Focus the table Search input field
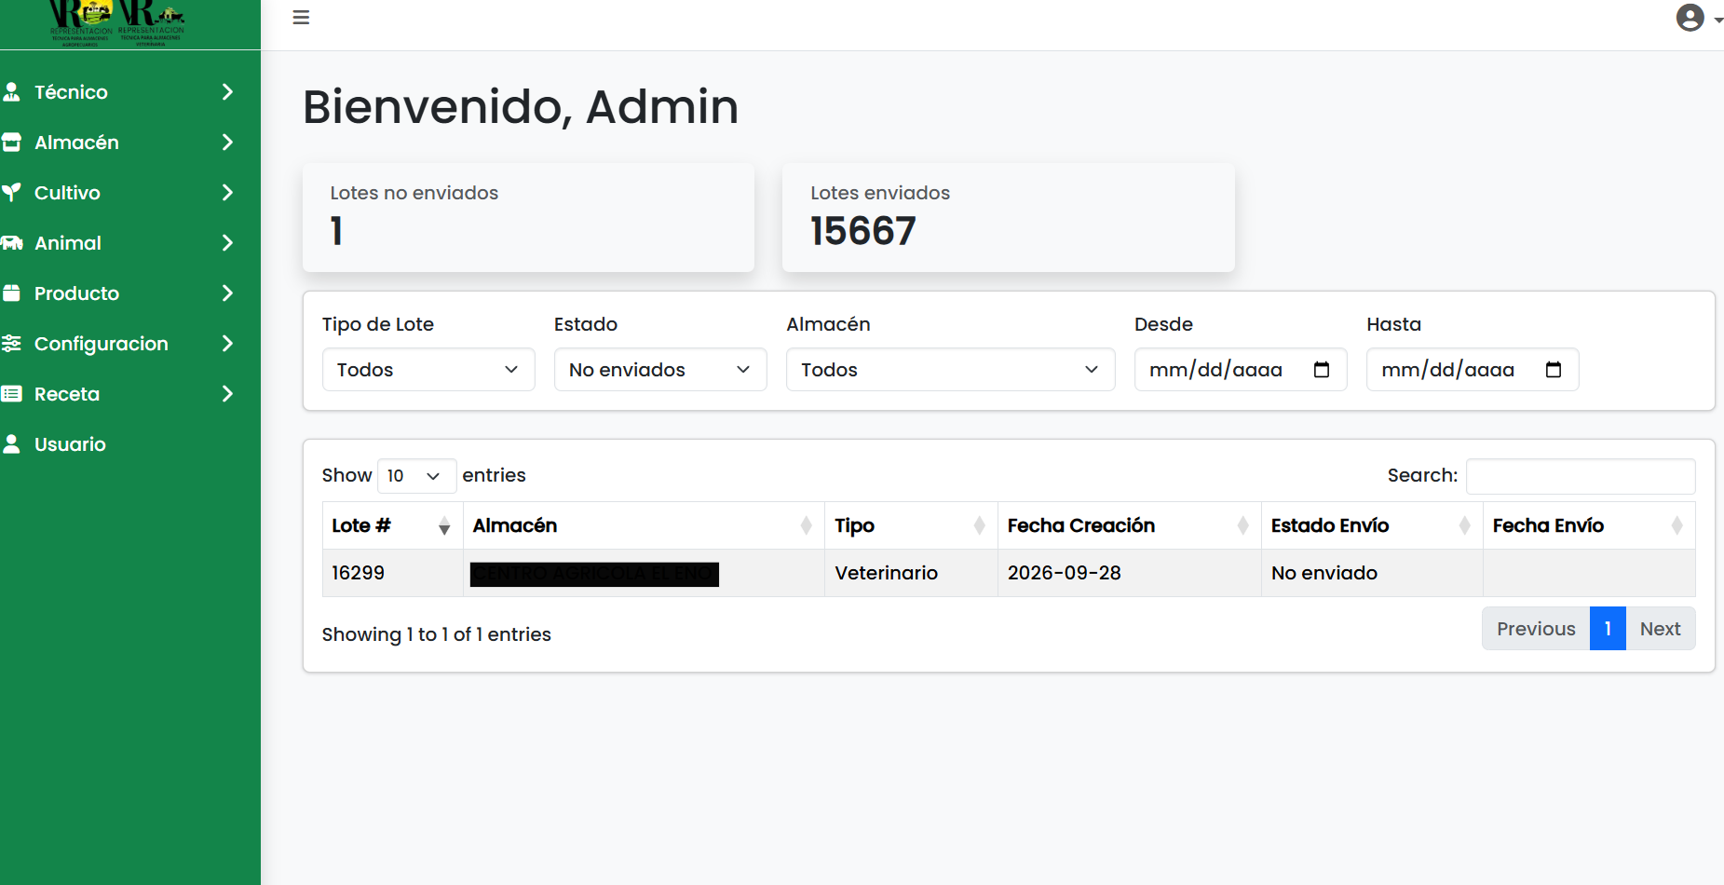 tap(1581, 476)
